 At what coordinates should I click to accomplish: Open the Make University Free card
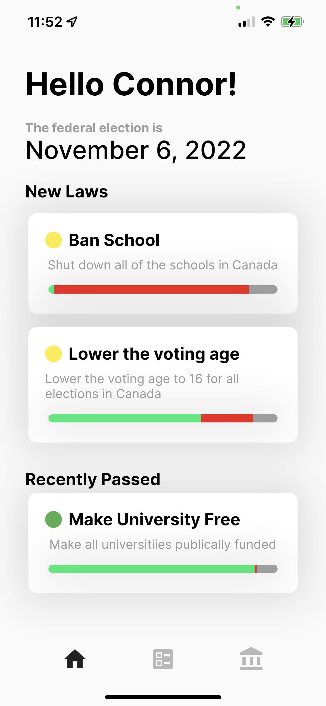pyautogui.click(x=163, y=543)
